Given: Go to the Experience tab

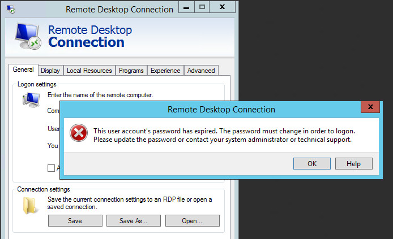Looking at the screenshot, I should [x=166, y=71].
